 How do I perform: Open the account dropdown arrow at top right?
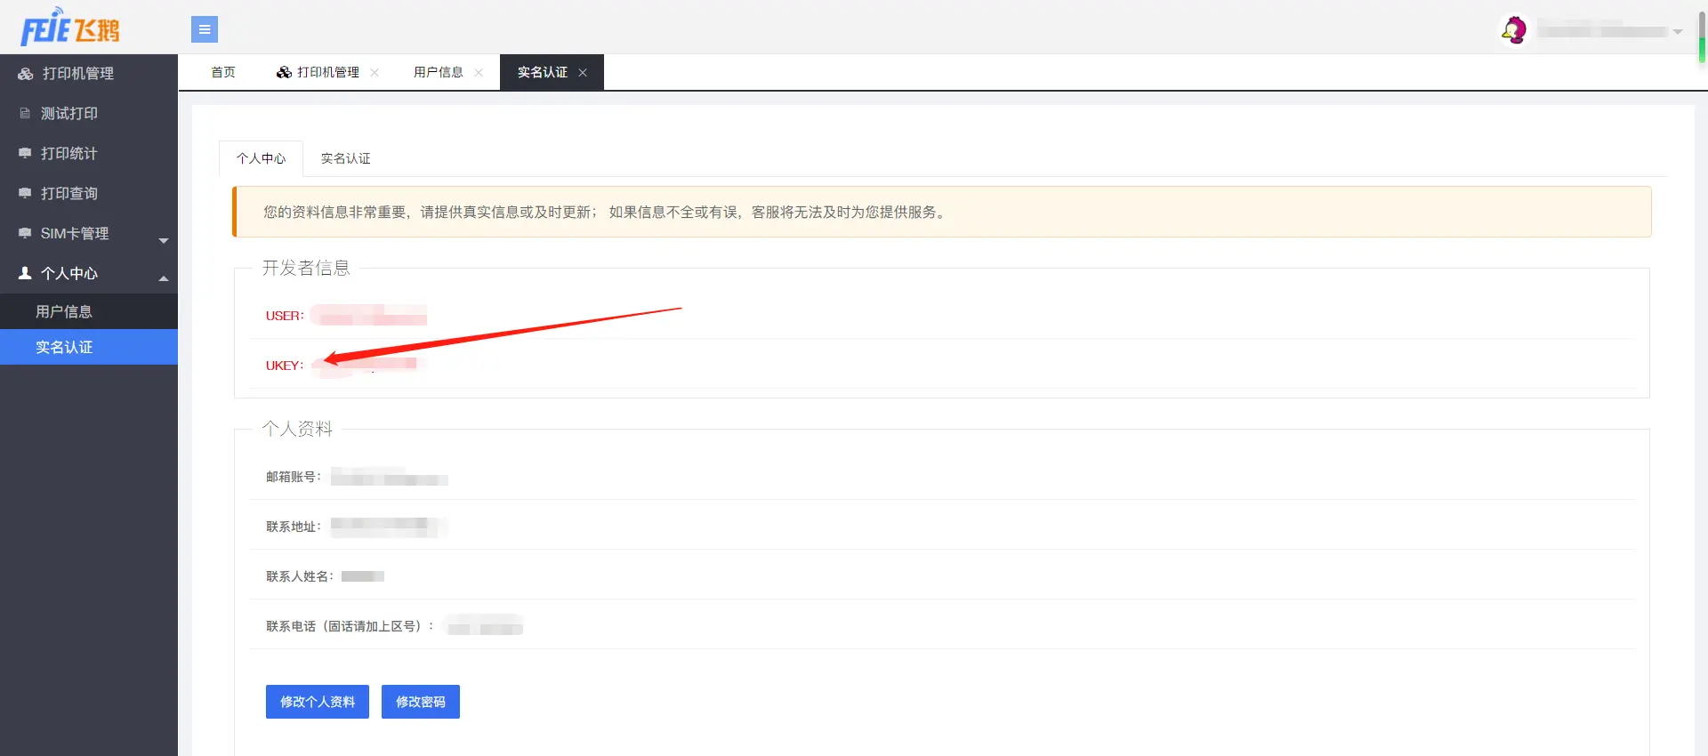pos(1678,31)
